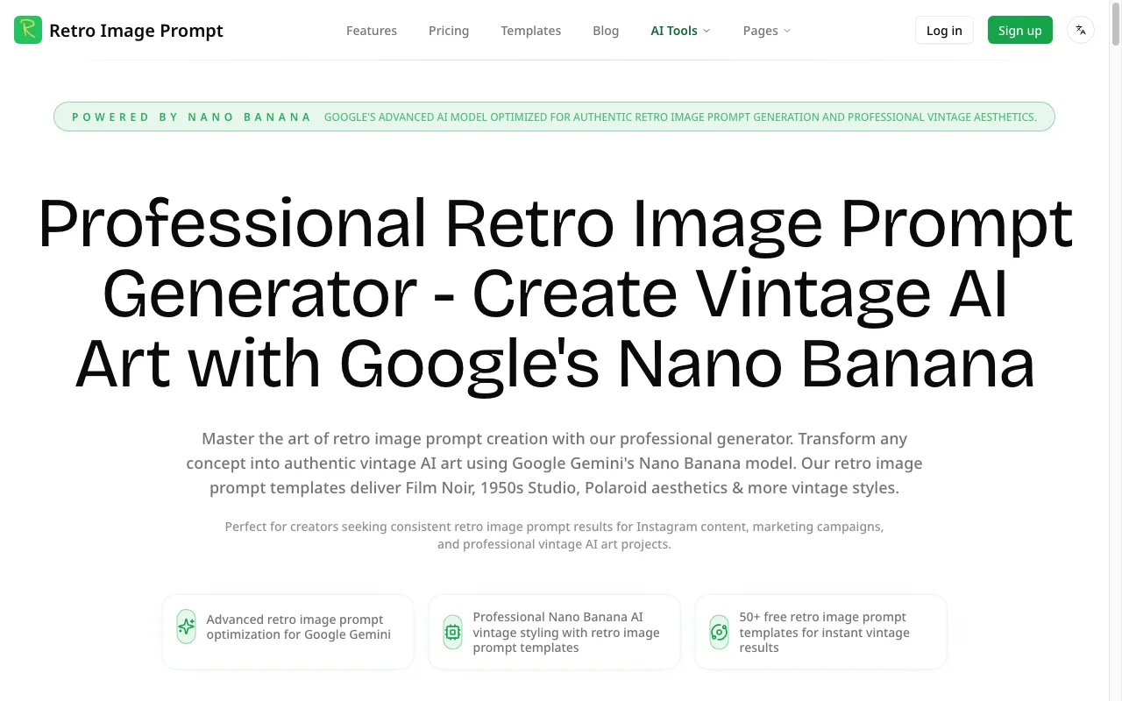The image size is (1122, 701).
Task: Click the page's vertical scrollbar thumb
Action: (x=1116, y=25)
